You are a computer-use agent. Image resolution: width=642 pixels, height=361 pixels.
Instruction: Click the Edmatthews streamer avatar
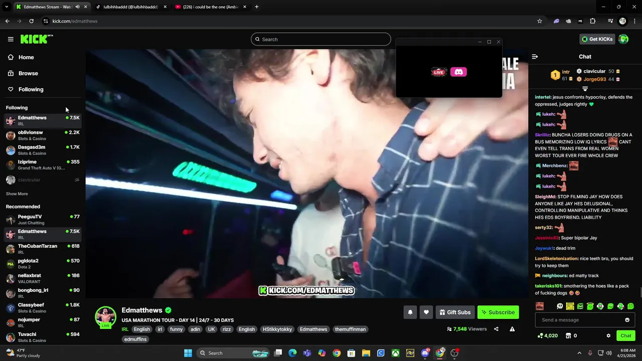pos(105,317)
